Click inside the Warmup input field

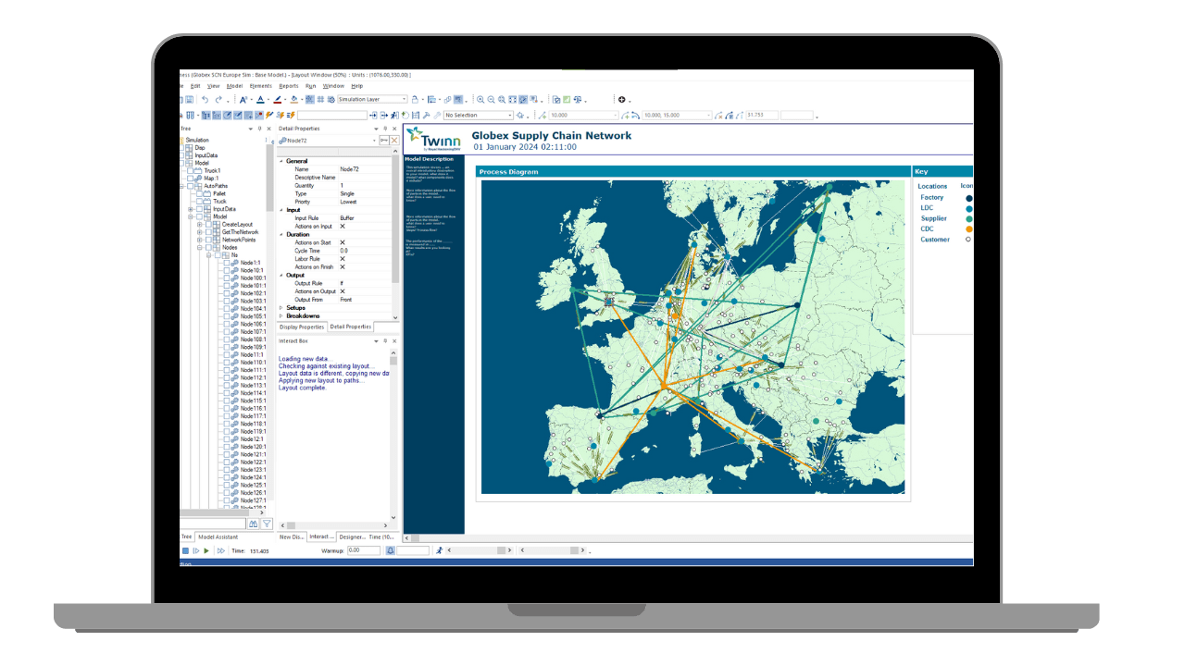[x=364, y=549]
